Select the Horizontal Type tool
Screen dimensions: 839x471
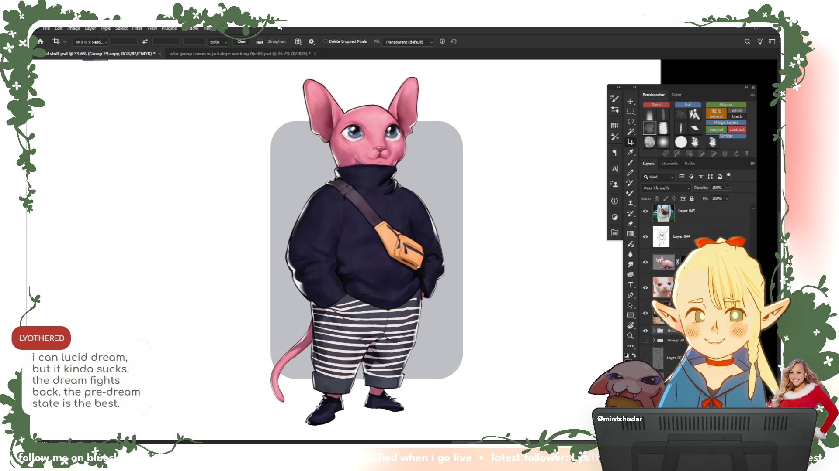point(630,285)
